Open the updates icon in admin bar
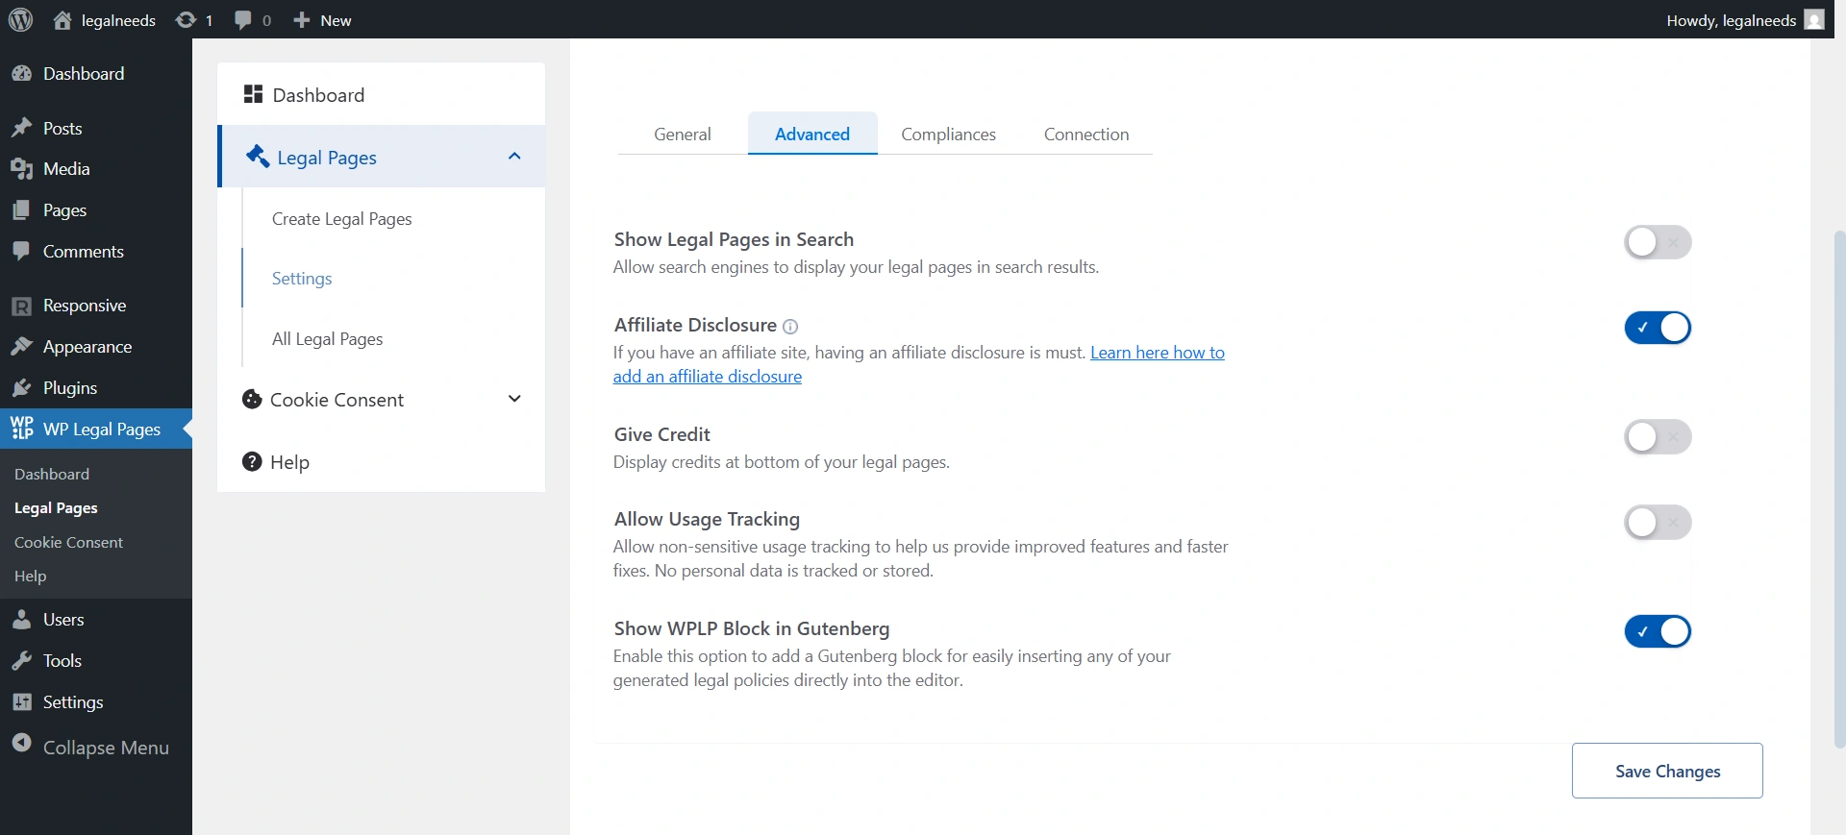 pyautogui.click(x=186, y=20)
